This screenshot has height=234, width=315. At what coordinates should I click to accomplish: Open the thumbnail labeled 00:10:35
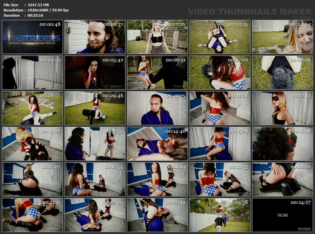pos(157,108)
